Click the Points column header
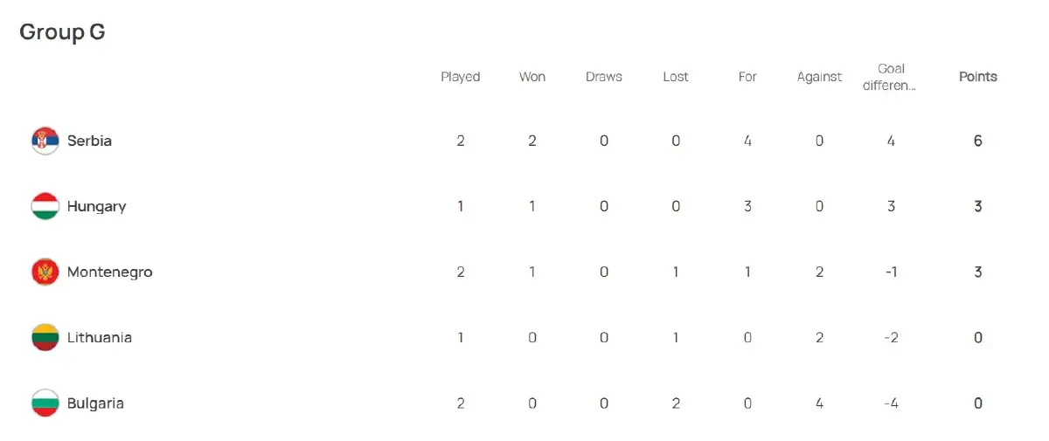 click(x=977, y=77)
